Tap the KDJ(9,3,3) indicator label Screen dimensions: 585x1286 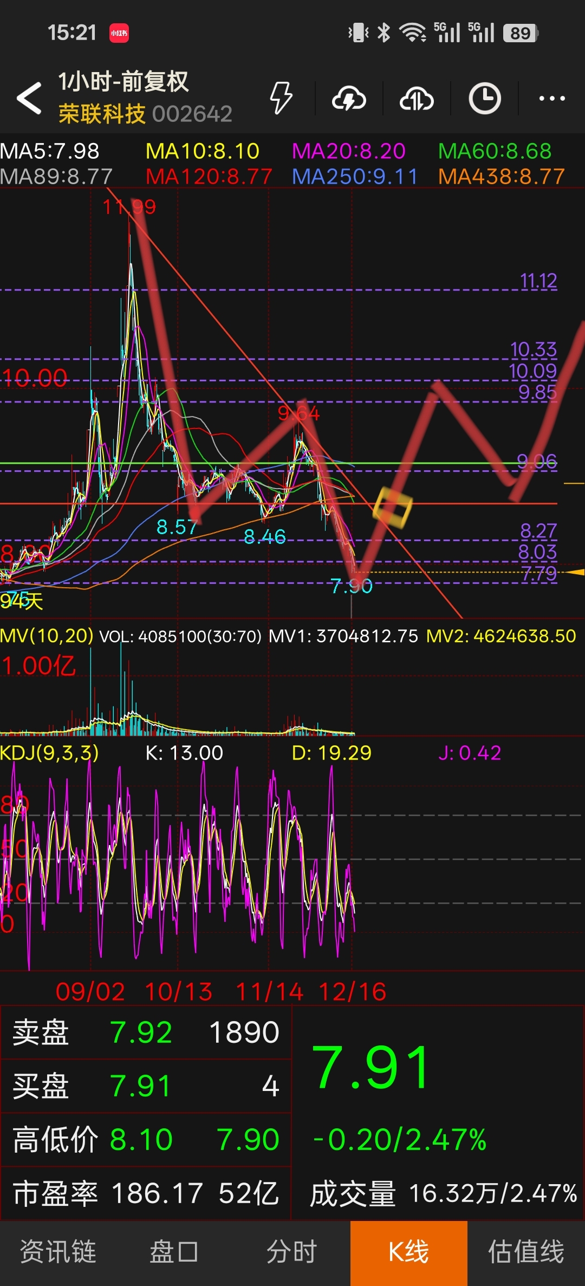point(49,753)
